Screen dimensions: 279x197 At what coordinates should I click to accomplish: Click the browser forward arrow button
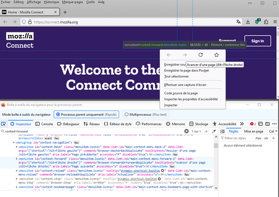click(x=14, y=22)
